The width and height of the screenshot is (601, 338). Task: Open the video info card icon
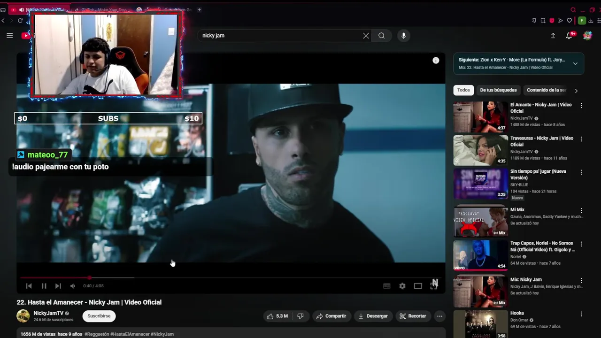436,61
